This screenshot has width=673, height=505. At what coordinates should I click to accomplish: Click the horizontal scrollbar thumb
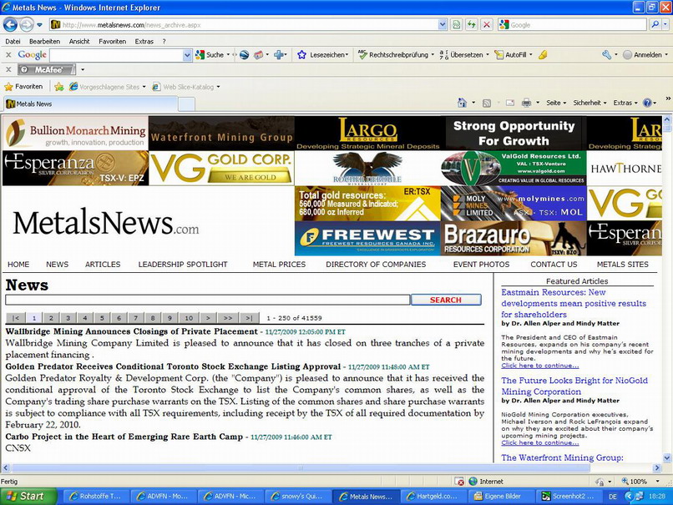pos(301,467)
